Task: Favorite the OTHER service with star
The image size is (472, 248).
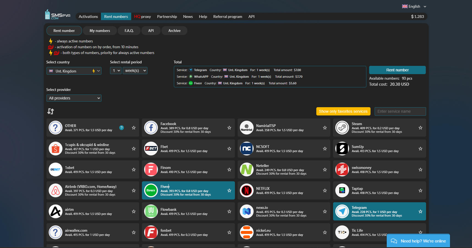Action: point(134,128)
